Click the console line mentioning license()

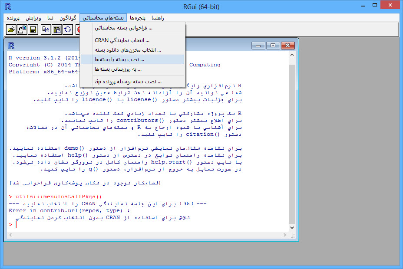138,100
